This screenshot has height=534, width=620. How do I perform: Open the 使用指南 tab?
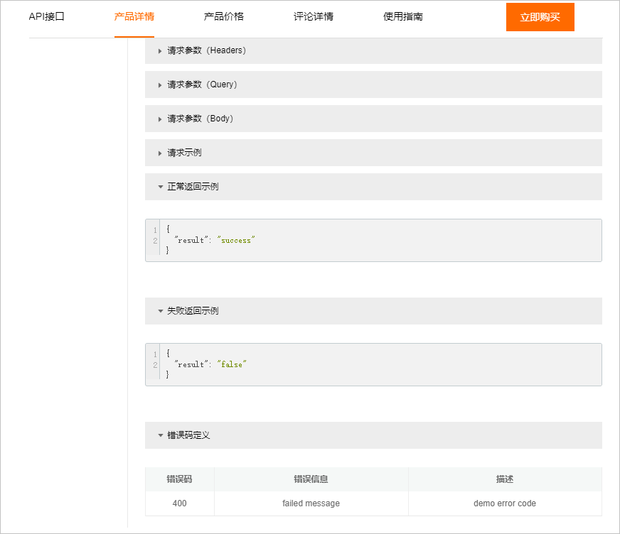pyautogui.click(x=403, y=16)
